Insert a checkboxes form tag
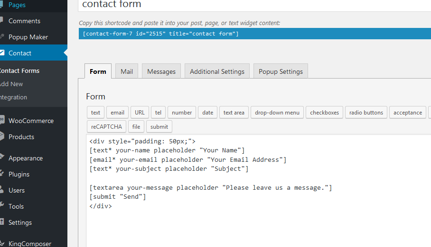Viewport: 431px width, 247px height. 325,113
